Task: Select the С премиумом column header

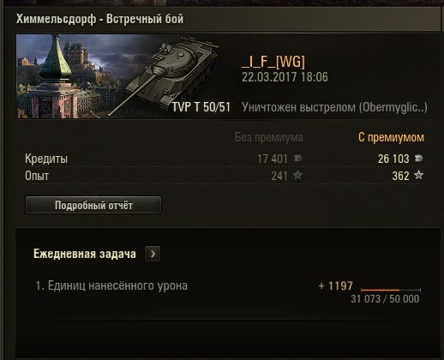Action: coord(391,137)
